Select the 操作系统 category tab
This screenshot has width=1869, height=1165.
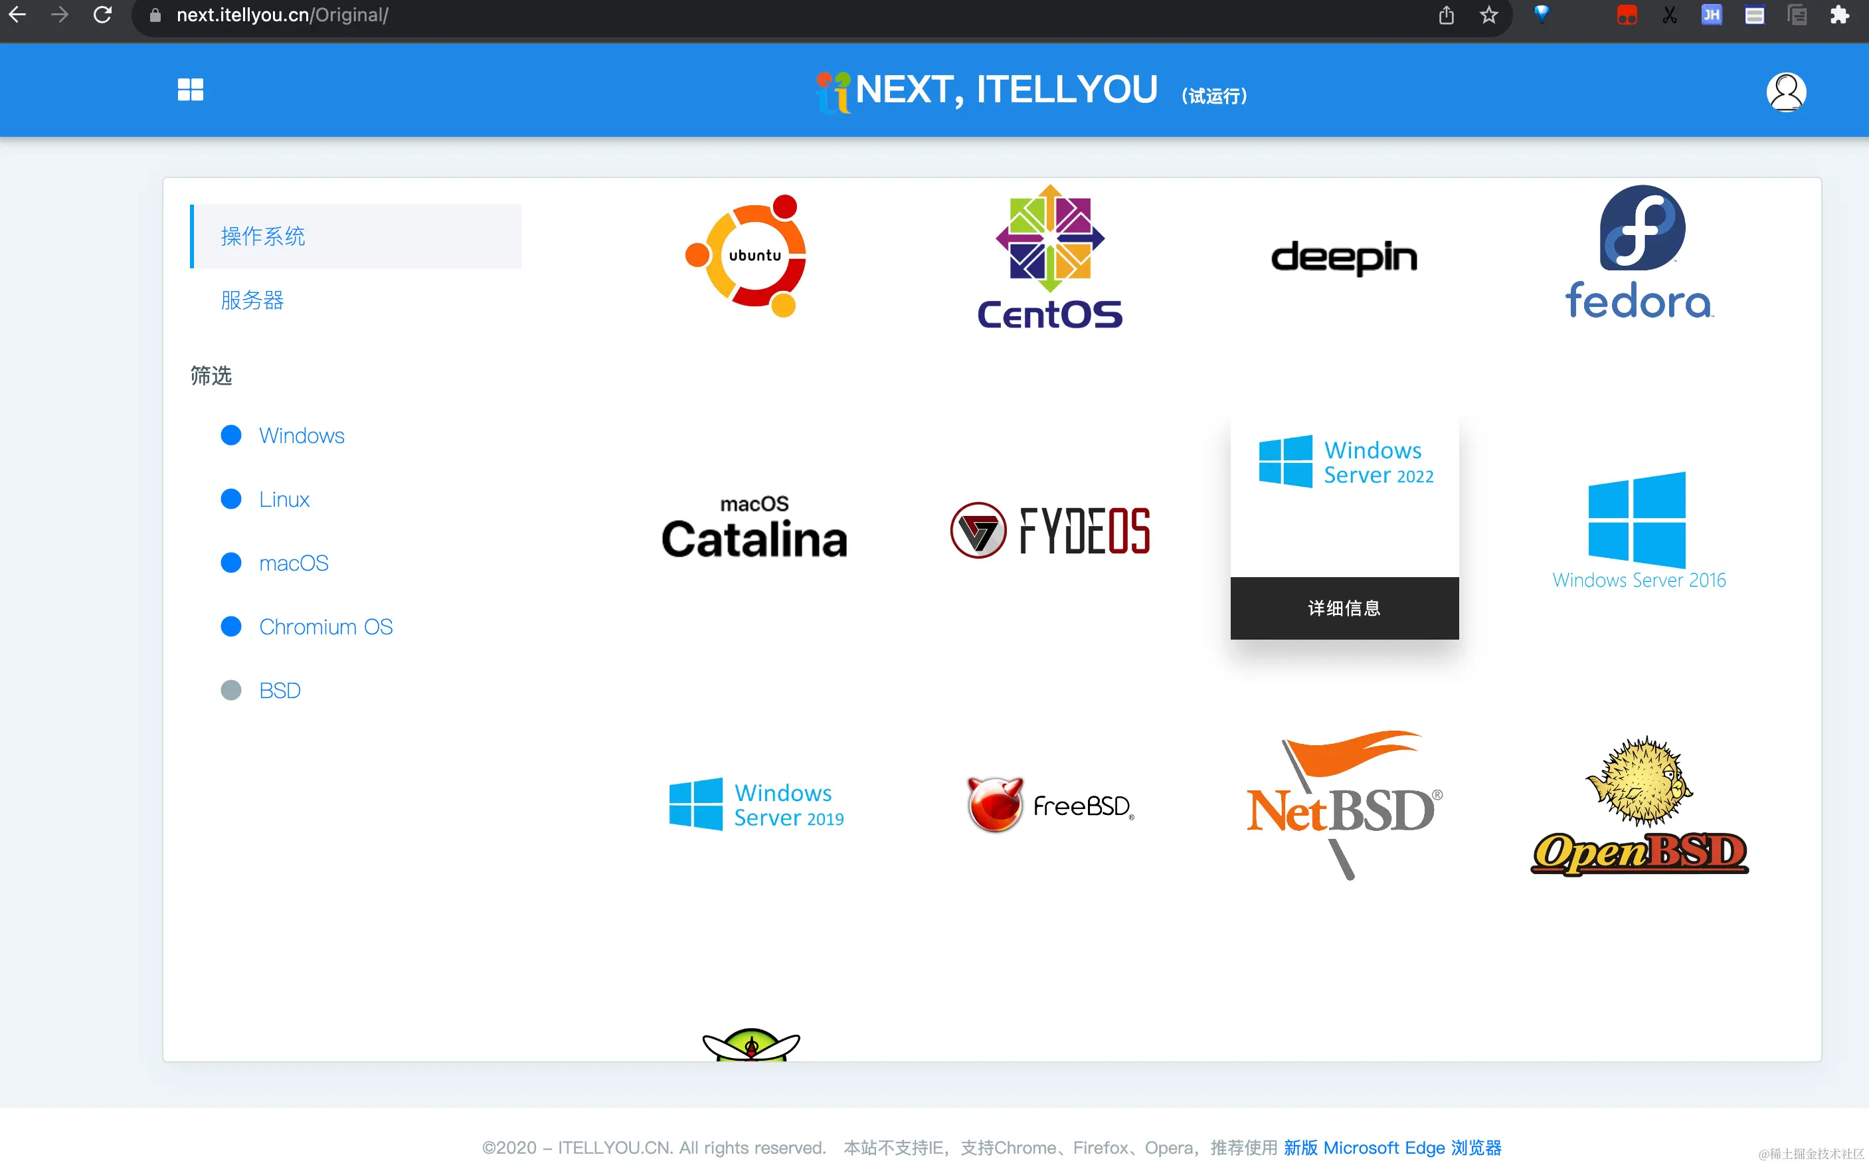click(355, 236)
